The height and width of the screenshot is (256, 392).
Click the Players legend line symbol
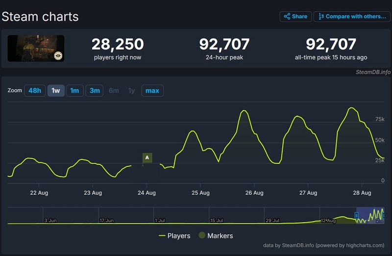coord(162,236)
